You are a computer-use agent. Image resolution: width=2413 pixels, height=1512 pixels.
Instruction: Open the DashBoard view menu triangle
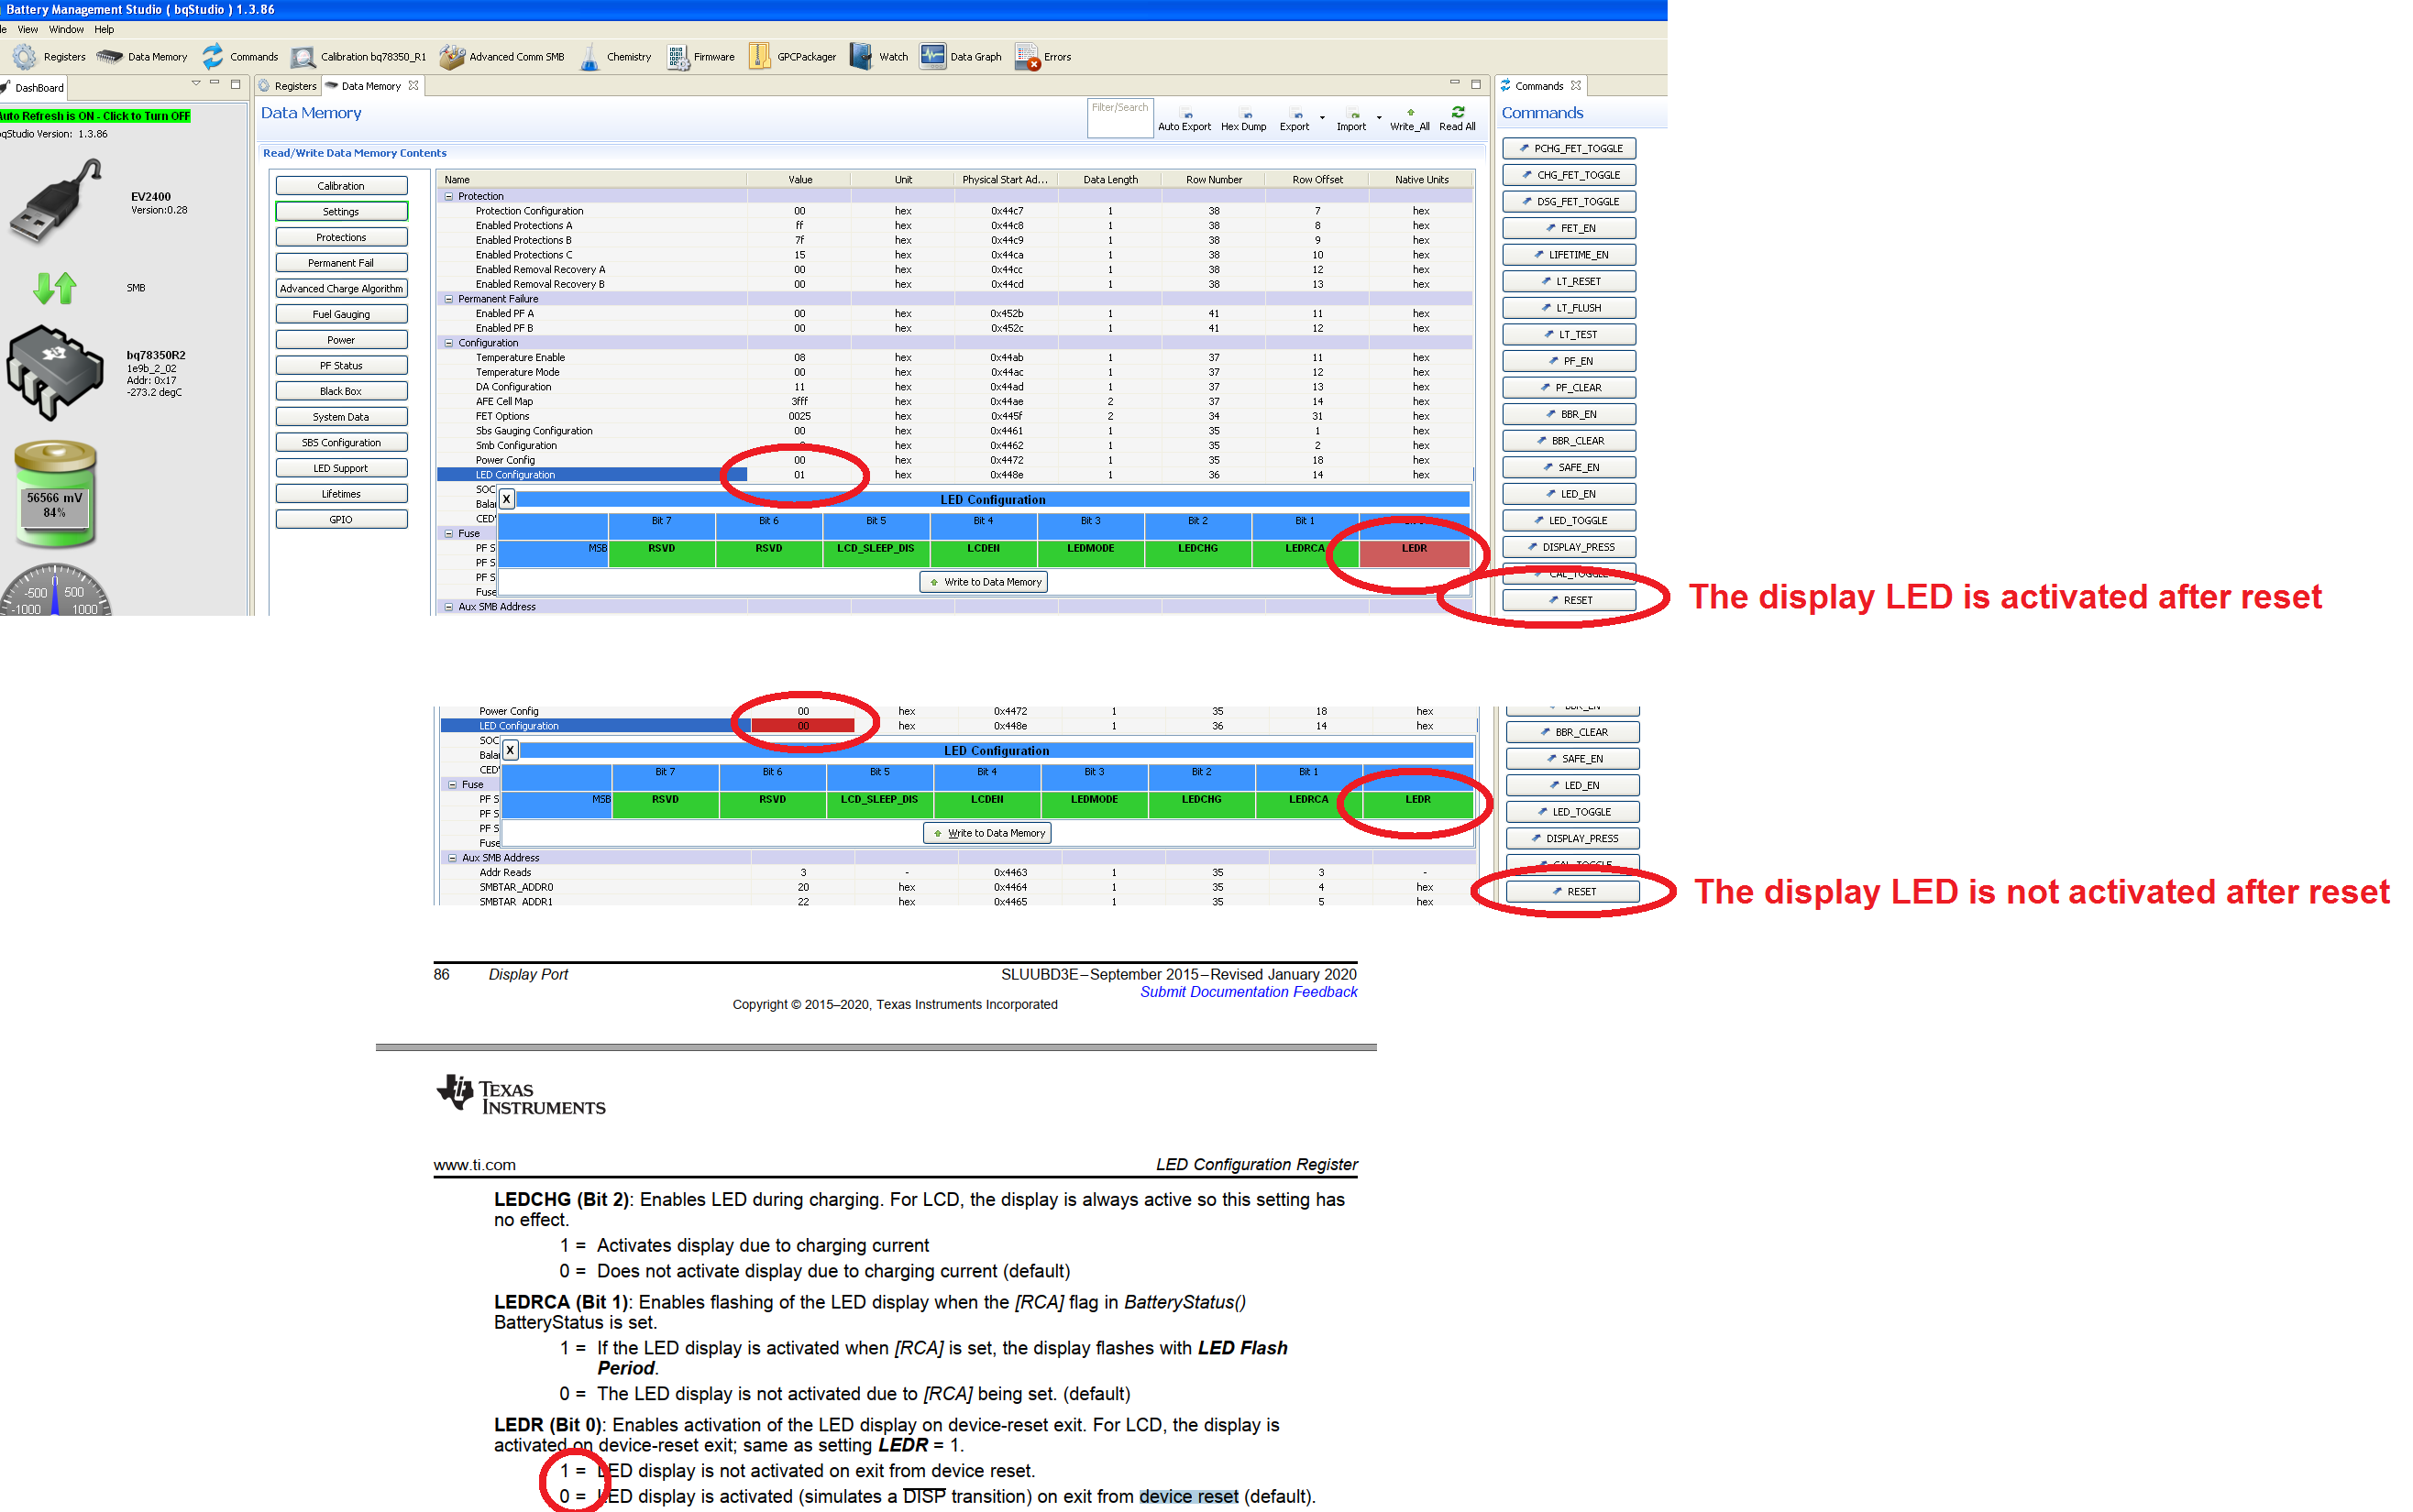point(196,84)
